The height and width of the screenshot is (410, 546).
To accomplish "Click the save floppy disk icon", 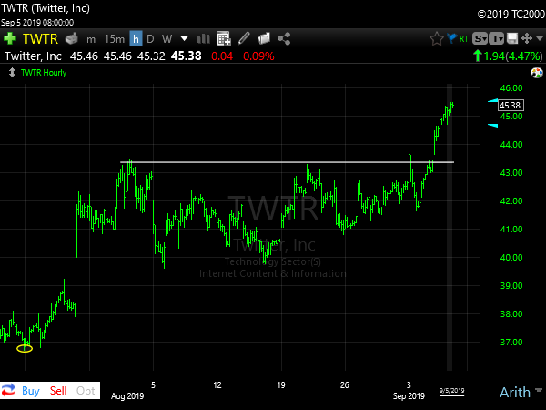I will 512,38.
